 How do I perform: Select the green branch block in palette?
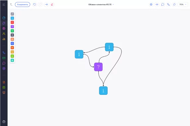(x=12, y=31)
